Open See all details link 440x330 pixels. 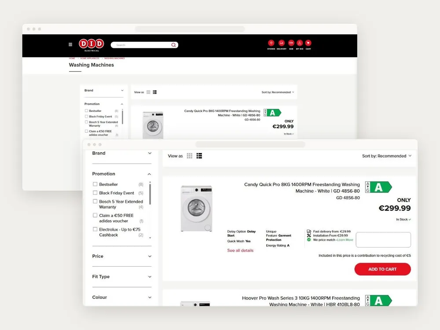tap(240, 250)
